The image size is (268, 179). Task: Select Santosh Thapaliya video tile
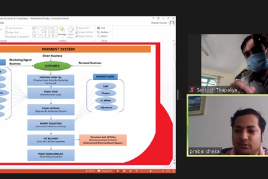[x=227, y=64]
